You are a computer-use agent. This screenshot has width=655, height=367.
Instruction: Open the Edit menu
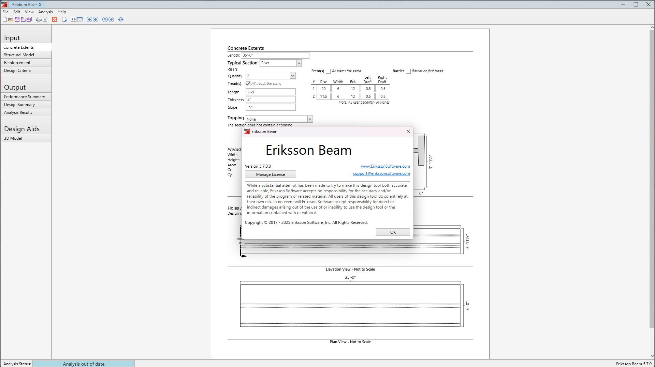(x=17, y=12)
